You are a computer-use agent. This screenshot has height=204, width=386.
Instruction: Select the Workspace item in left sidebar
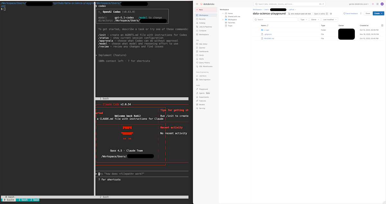[206, 15]
